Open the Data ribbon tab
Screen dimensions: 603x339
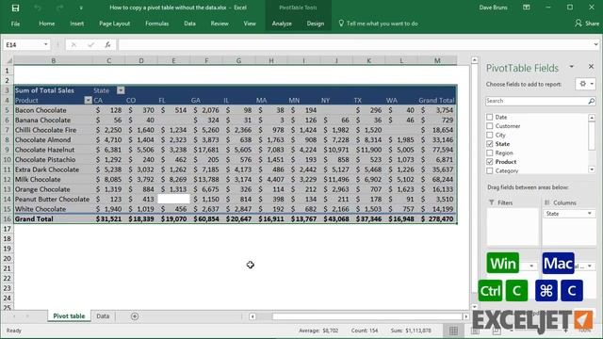tap(189, 24)
